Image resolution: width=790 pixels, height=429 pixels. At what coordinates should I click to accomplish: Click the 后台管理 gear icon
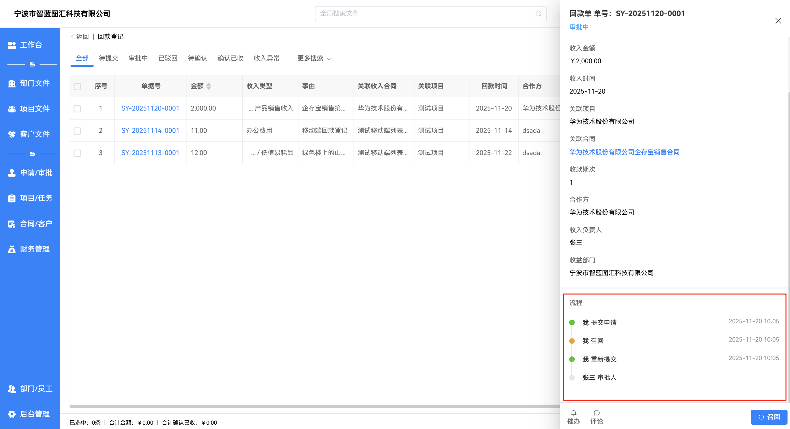(x=12, y=414)
